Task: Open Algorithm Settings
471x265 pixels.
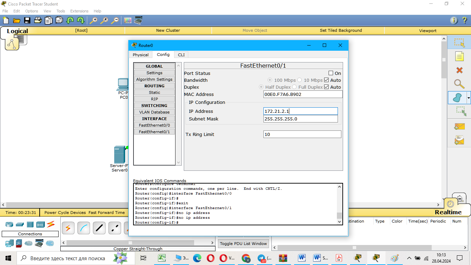Action: [154, 79]
